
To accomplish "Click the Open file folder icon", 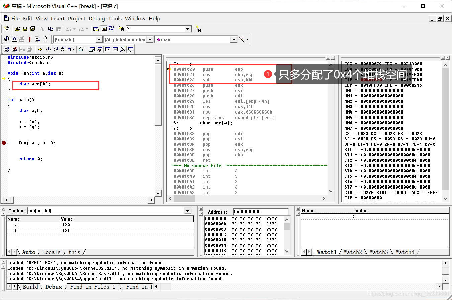I will (x=17, y=29).
